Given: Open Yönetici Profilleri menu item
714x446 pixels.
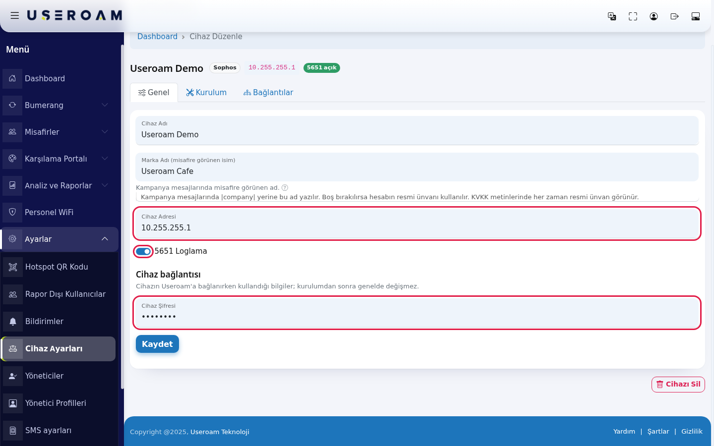Looking at the screenshot, I should tap(59, 403).
